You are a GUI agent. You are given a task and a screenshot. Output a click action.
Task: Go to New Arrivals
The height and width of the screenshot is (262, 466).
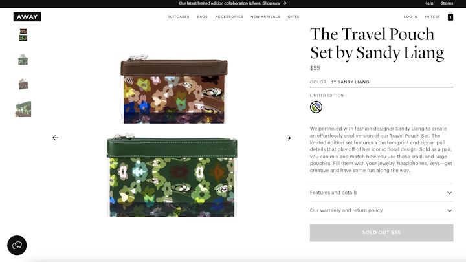point(265,17)
